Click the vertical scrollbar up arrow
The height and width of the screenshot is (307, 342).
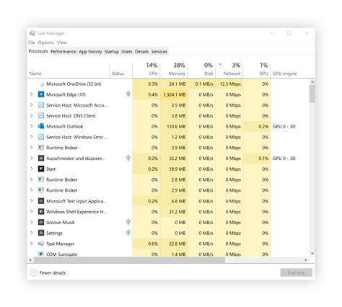[312, 82]
